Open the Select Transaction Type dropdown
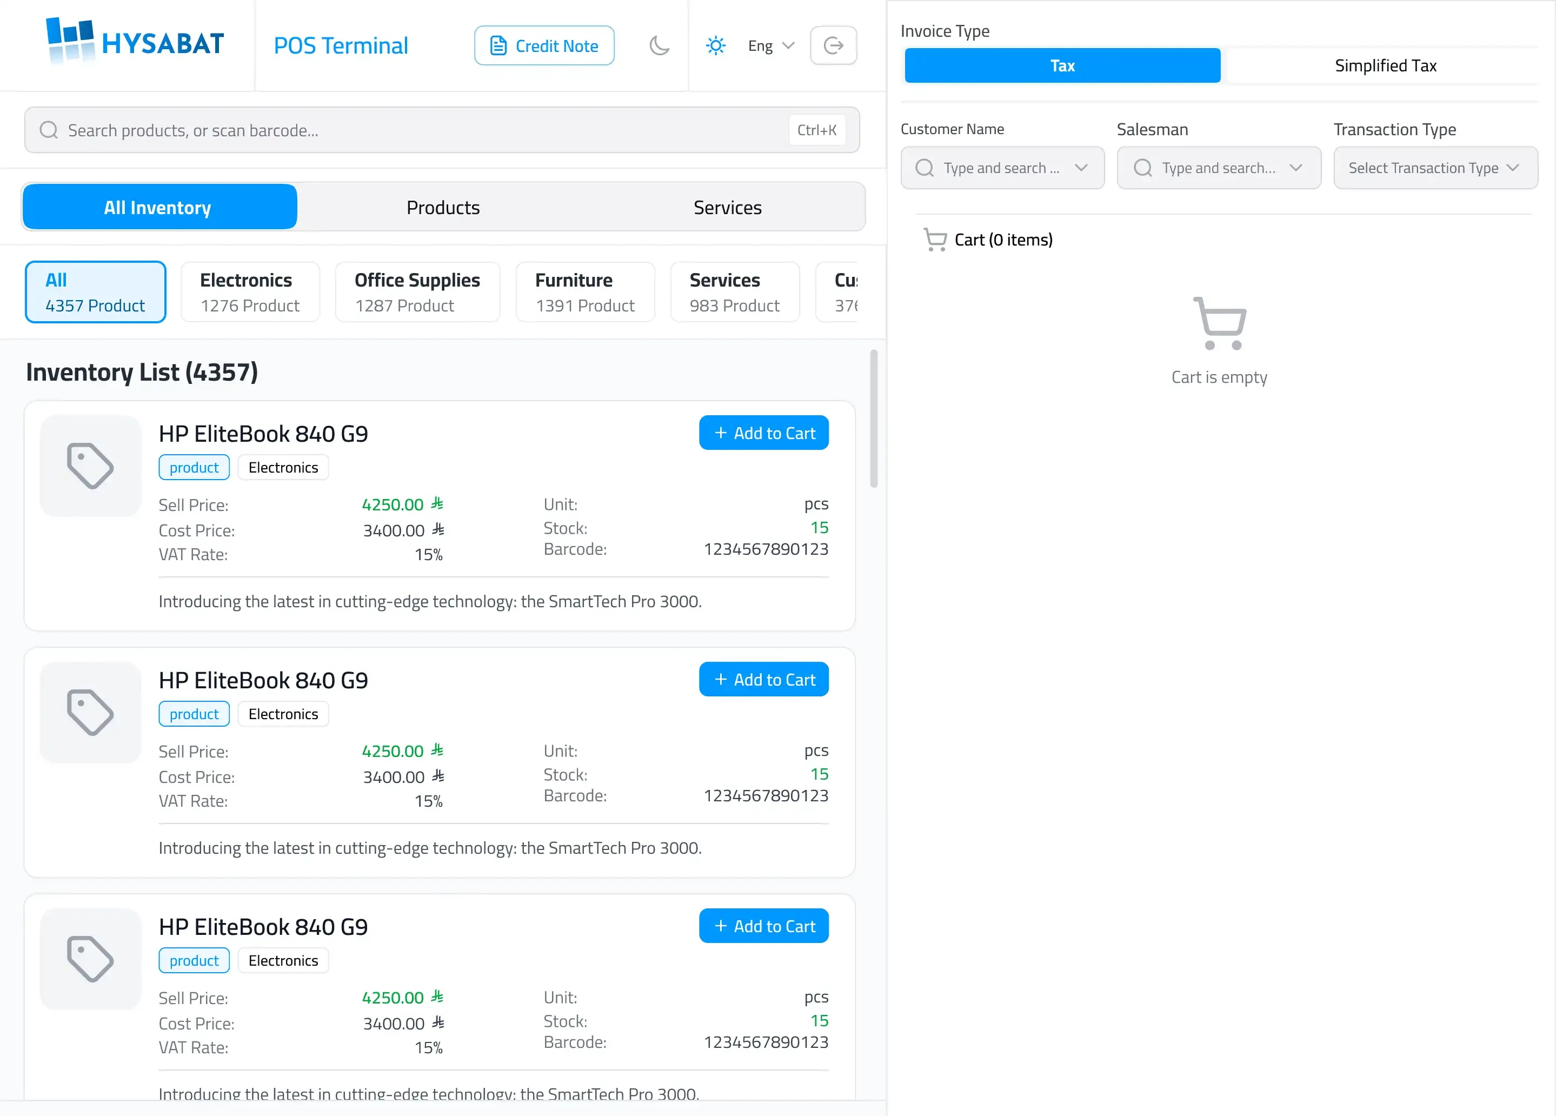 [x=1435, y=168]
